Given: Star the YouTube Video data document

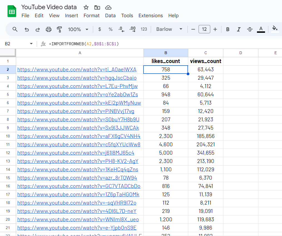Looking at the screenshot, I should click(x=86, y=7).
